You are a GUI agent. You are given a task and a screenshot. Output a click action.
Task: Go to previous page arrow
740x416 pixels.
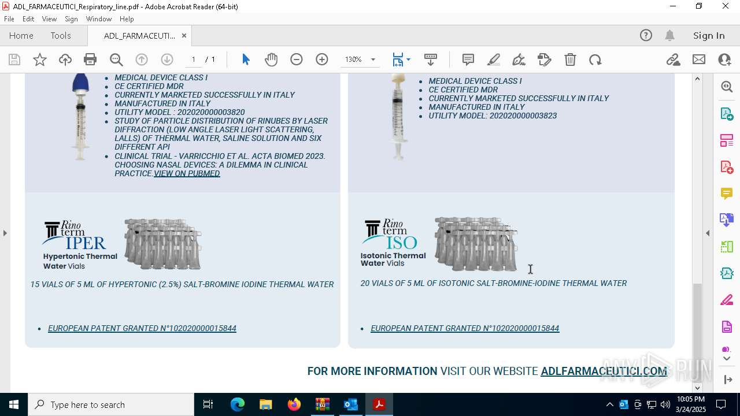click(142, 60)
